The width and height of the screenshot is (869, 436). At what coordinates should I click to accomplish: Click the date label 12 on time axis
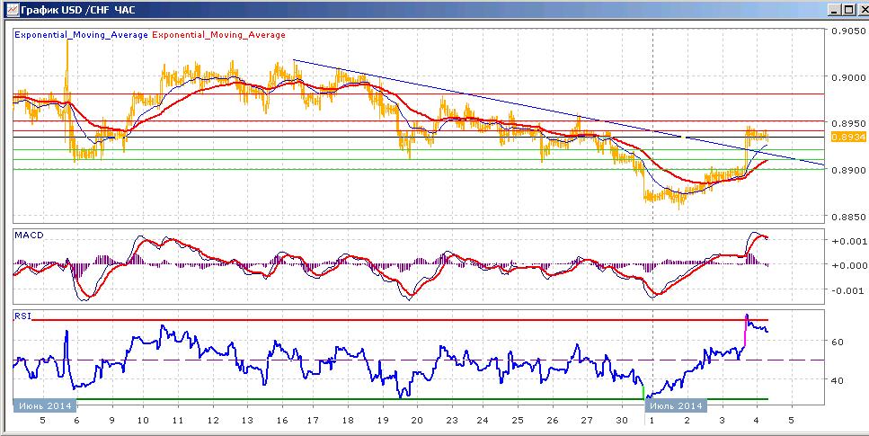pyautogui.click(x=212, y=421)
